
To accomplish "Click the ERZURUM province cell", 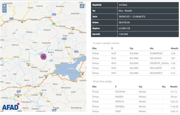I will click(x=120, y=92).
